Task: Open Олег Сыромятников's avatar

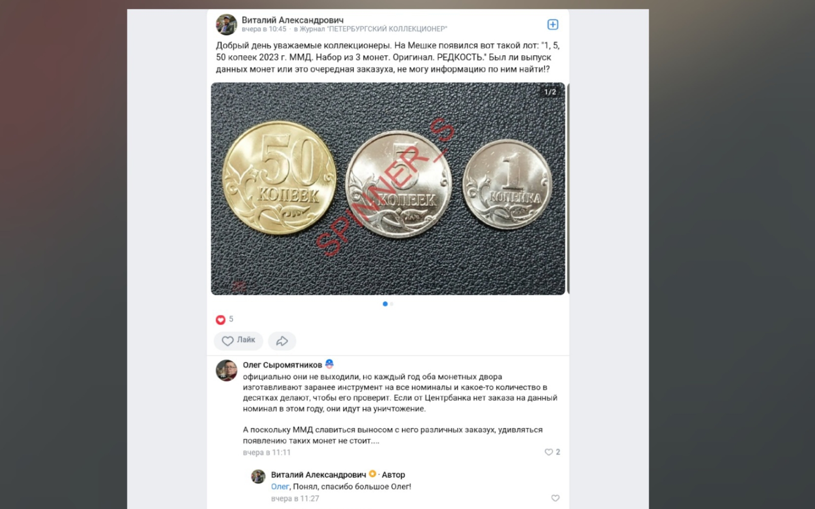Action: (x=226, y=371)
